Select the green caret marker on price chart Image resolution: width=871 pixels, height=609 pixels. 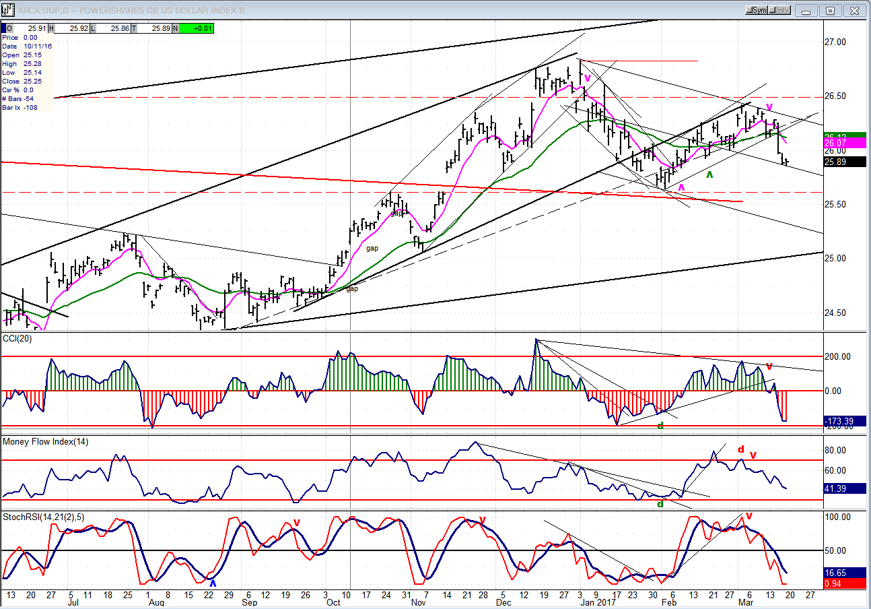point(709,175)
